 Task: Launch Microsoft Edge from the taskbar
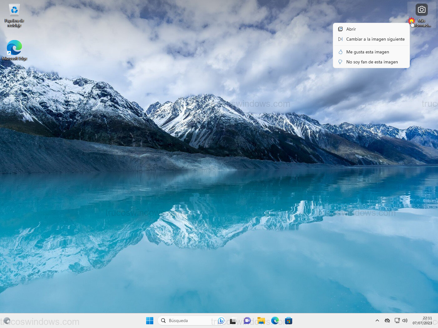coord(275,321)
